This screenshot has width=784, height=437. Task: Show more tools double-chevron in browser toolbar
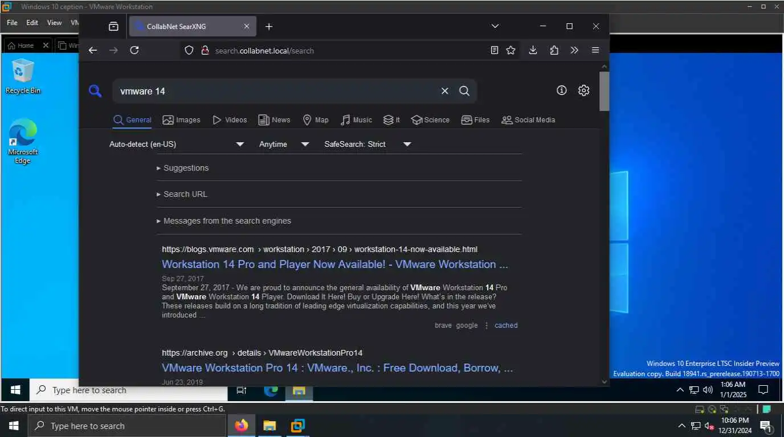(x=574, y=50)
